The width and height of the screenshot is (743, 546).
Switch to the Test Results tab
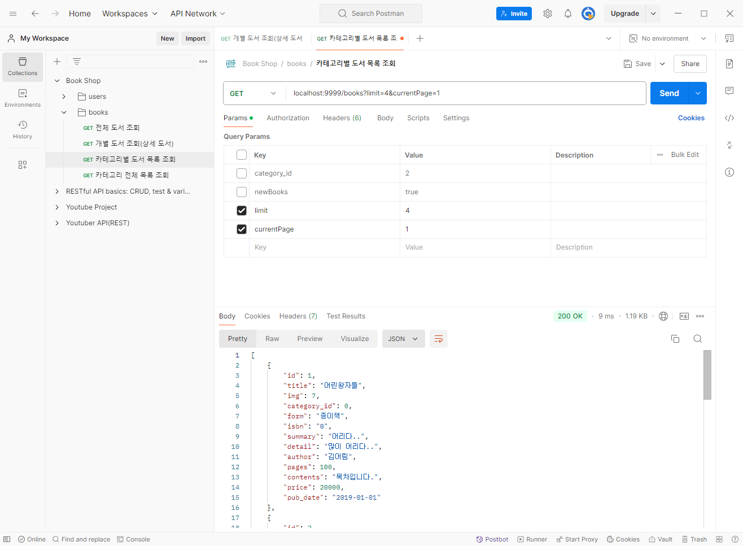point(346,316)
